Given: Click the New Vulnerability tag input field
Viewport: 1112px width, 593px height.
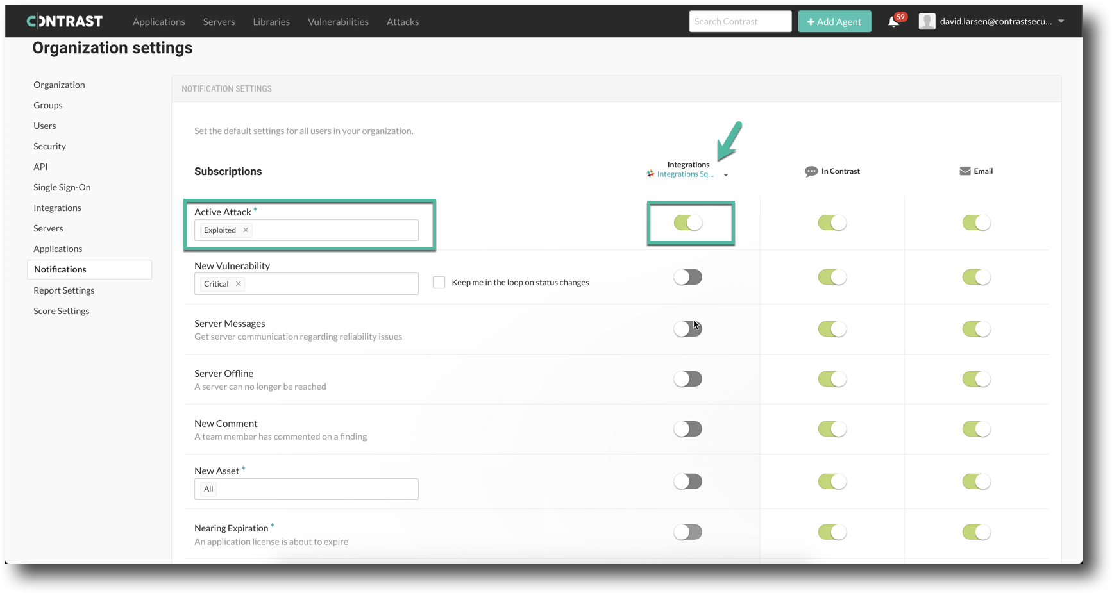Looking at the screenshot, I should [x=307, y=284].
